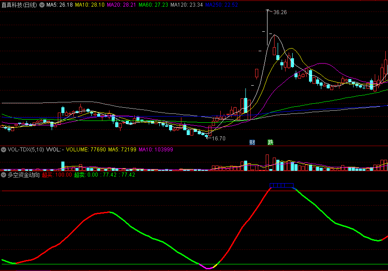Open the 多空资金动向 indicator dropdown arrow
388x271 pixels.
[x=4, y=175]
